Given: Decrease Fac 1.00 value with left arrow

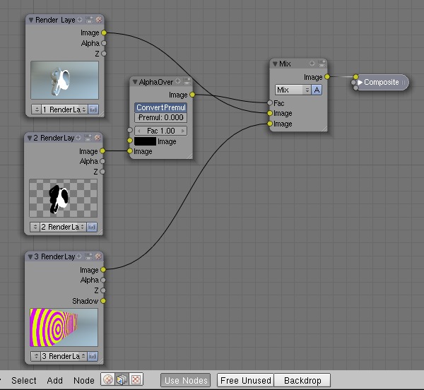Looking at the screenshot, I should pyautogui.click(x=139, y=131).
